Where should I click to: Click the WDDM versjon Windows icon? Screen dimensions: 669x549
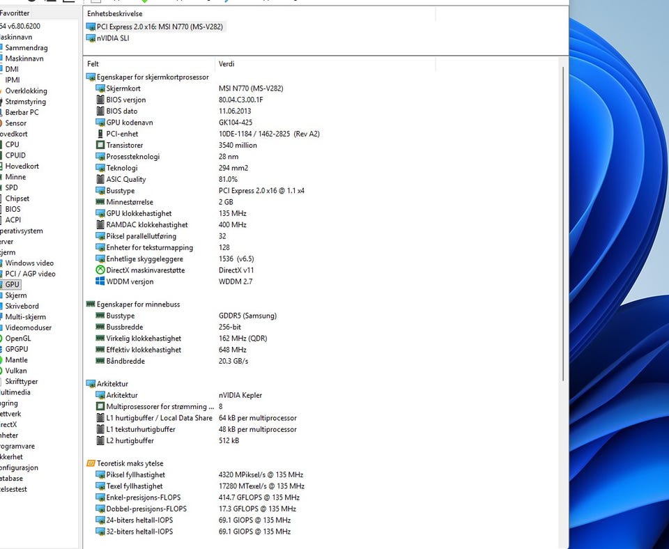tap(100, 281)
